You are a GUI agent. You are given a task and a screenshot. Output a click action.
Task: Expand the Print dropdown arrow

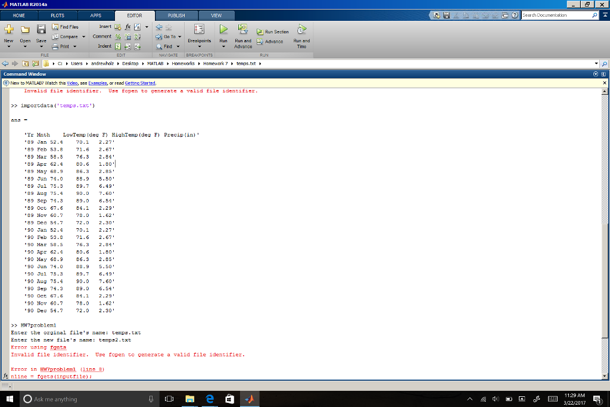pos(74,46)
